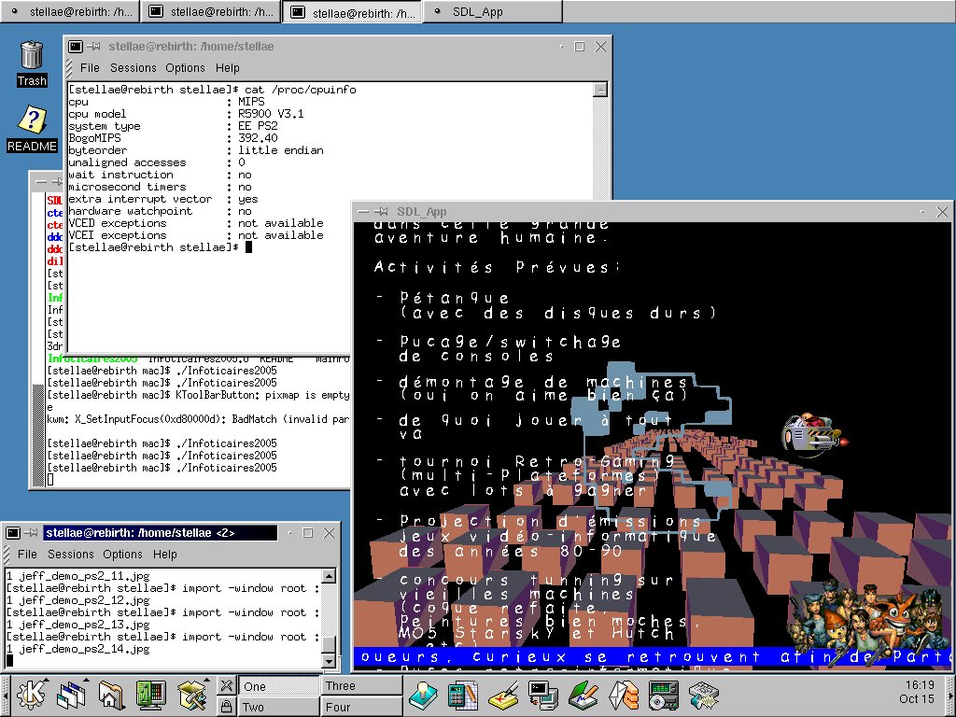The height and width of the screenshot is (717, 956).
Task: Click scroll-down arrow in Konsole <2>
Action: pyautogui.click(x=329, y=662)
